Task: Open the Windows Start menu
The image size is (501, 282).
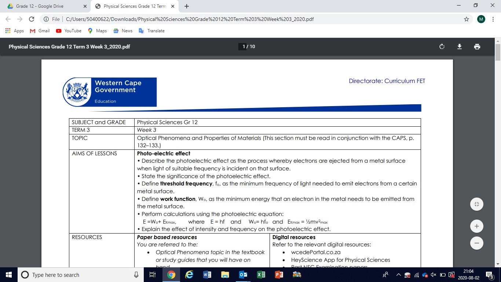Action: coord(8,275)
